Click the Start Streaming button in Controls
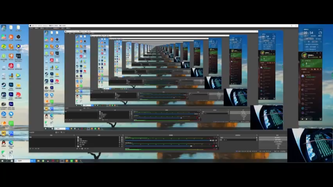 point(273,138)
